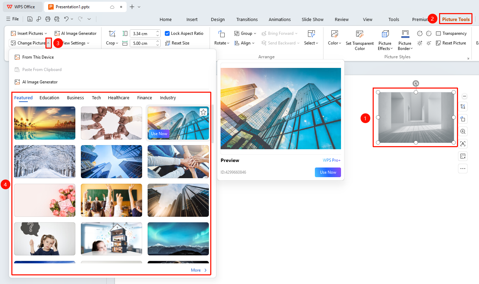The width and height of the screenshot is (479, 284).
Task: Open the Picture Tools tab
Action: [456, 19]
